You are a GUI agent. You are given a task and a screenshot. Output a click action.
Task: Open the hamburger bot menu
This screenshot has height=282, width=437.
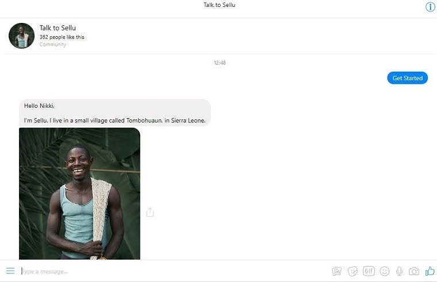tap(10, 271)
